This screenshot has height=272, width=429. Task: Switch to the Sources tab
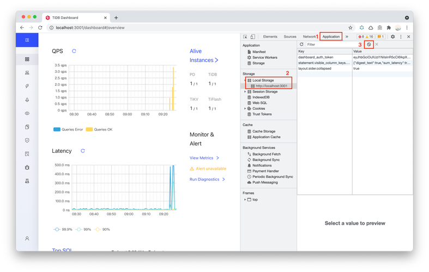click(x=290, y=36)
